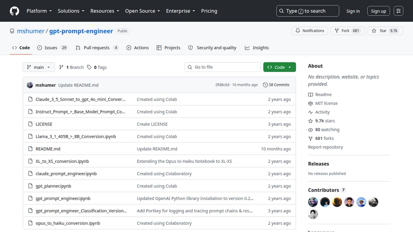
Task: Open the latest commit message Update README.md
Action: point(78,85)
